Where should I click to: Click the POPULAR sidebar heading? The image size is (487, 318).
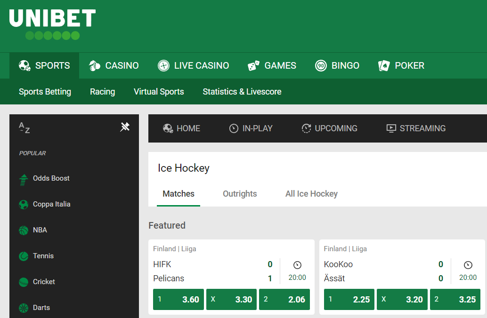pyautogui.click(x=32, y=153)
